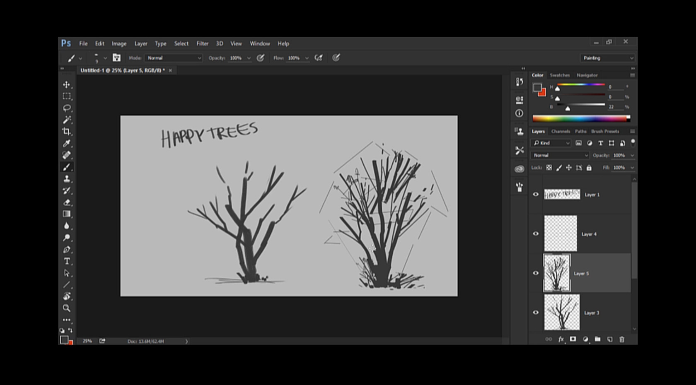Viewport: 696px width, 385px height.
Task: Open the Painting workspace dropdown
Action: coord(607,58)
